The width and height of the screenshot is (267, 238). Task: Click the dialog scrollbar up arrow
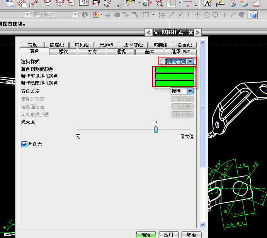tap(202, 42)
